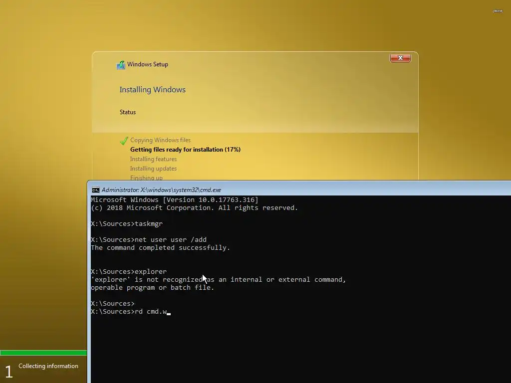Viewport: 511px width, 383px height.
Task: Select 'Installing features' status line
Action: coord(153,159)
